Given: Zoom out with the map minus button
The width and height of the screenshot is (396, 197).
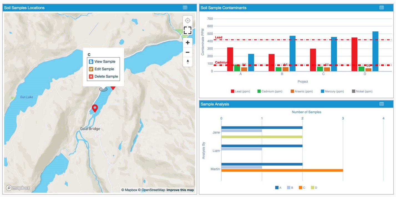Looking at the screenshot, I should [188, 52].
